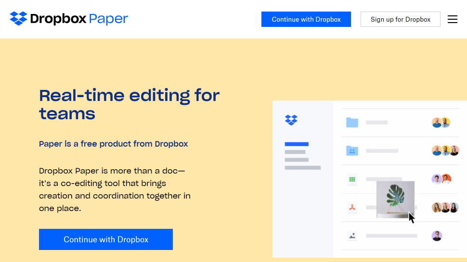Click the two avatars in the folder row

[x=441, y=122]
